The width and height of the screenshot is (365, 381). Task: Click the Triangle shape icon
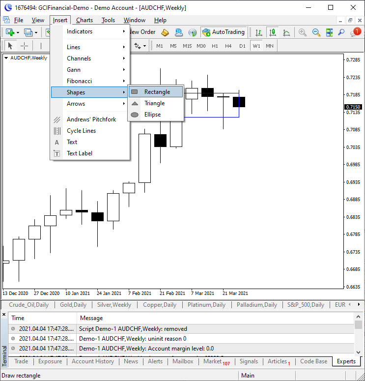pyautogui.click(x=135, y=103)
